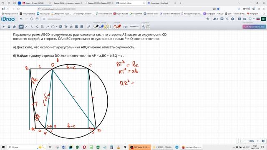
Task: Show hidden system tray icons
Action: pos(234,147)
